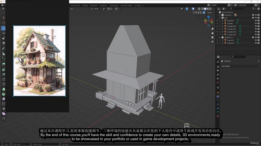Uncheck the Pots collection checkbox
Image resolution: width=261 pixels, height=146 pixels.
[x=253, y=18]
